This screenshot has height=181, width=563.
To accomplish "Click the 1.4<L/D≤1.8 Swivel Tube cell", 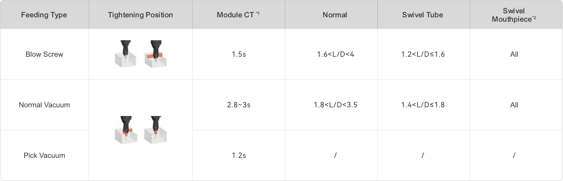I will coord(423,105).
